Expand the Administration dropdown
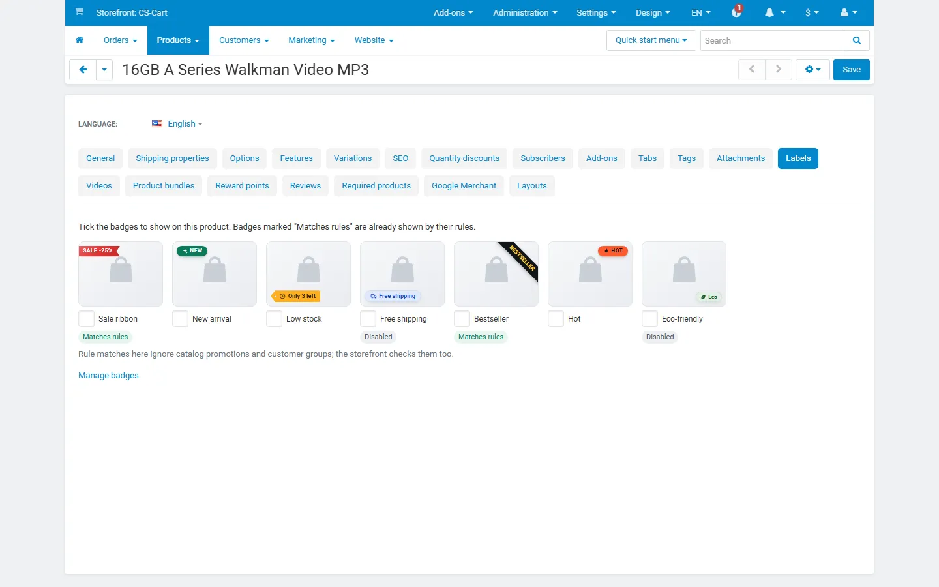939x587 pixels. pyautogui.click(x=525, y=12)
